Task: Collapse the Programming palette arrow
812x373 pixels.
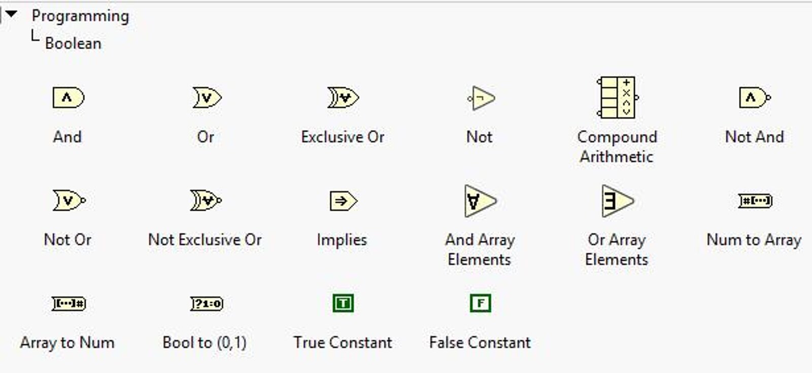Action: [11, 14]
